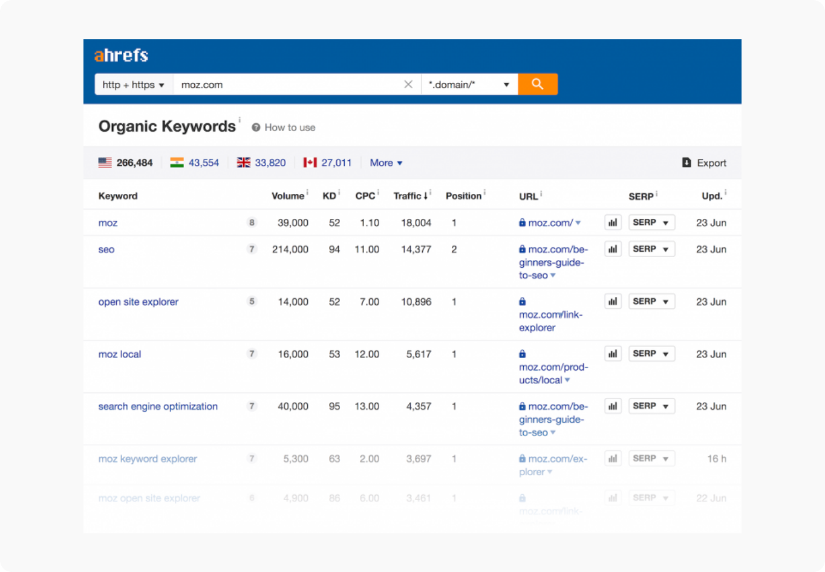Open the chart icon in the seo row
The height and width of the screenshot is (572, 825).
point(613,249)
